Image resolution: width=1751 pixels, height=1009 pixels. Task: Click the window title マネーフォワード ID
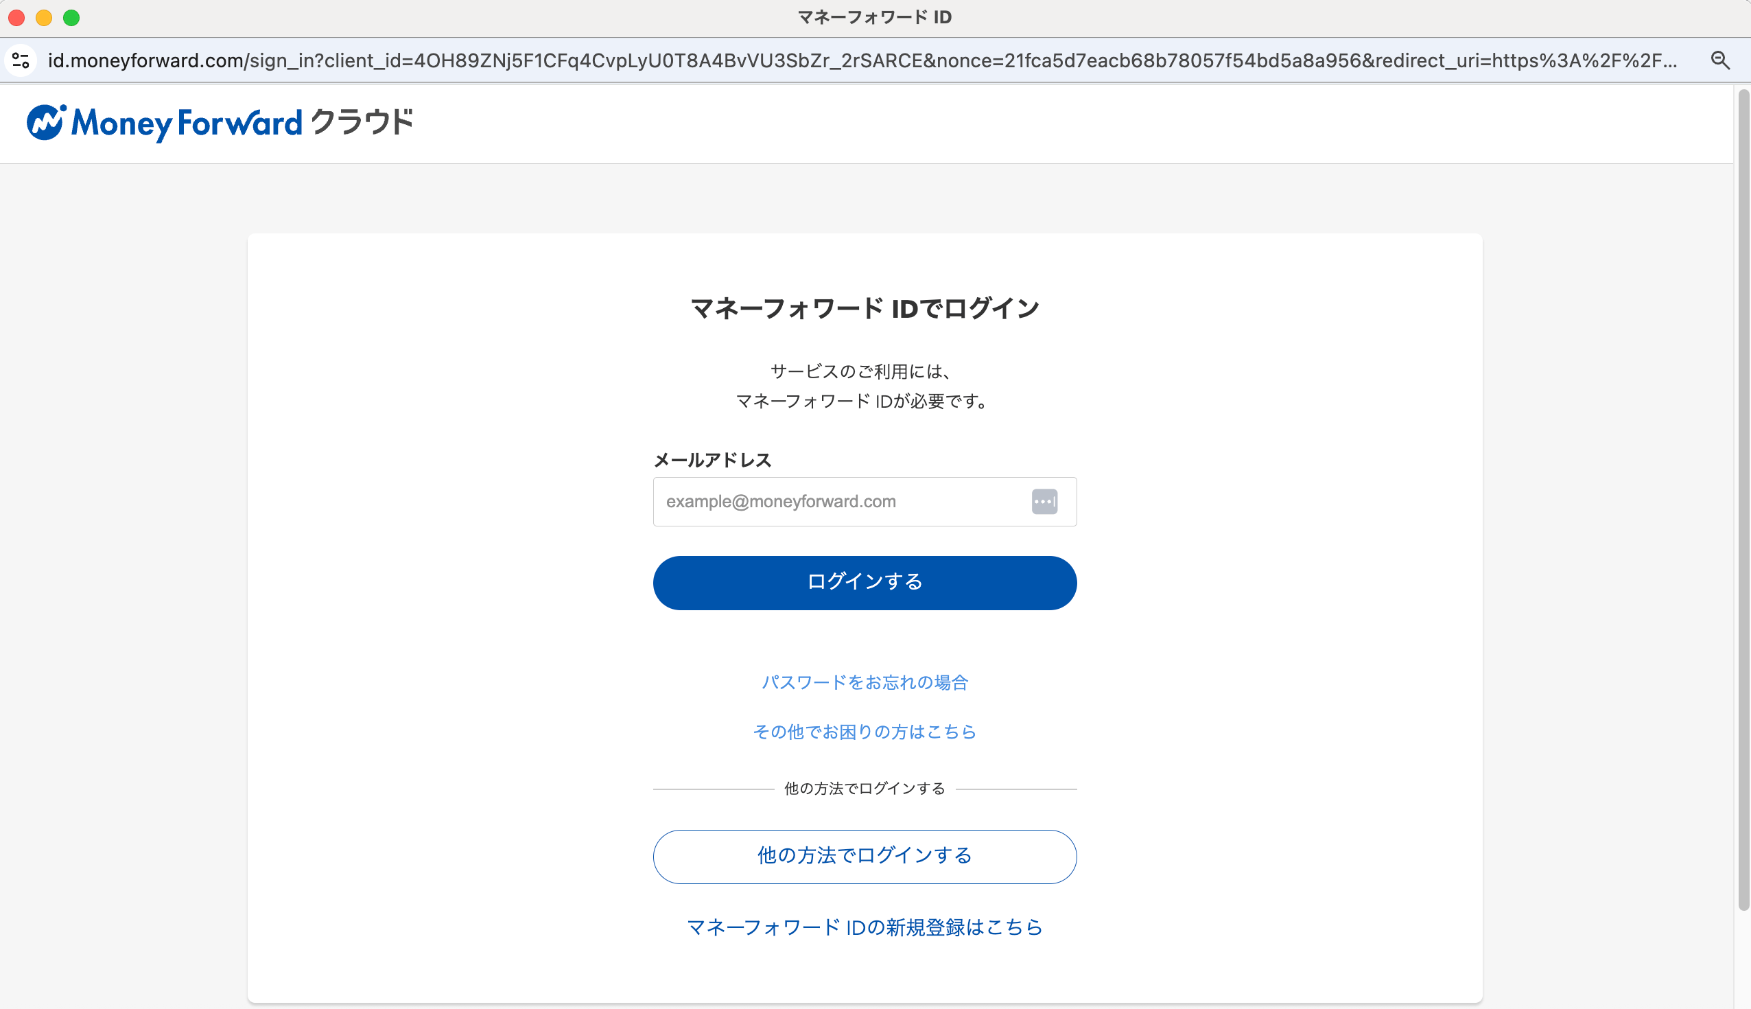tap(875, 17)
